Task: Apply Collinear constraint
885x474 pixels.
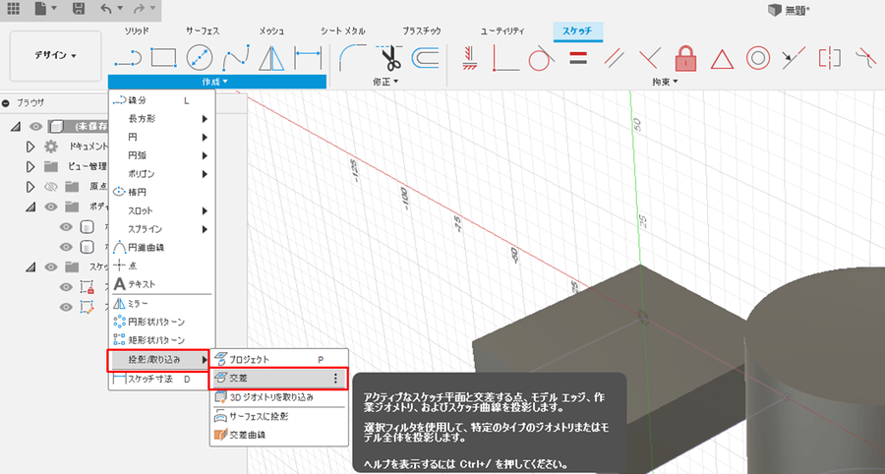Action: click(794, 58)
